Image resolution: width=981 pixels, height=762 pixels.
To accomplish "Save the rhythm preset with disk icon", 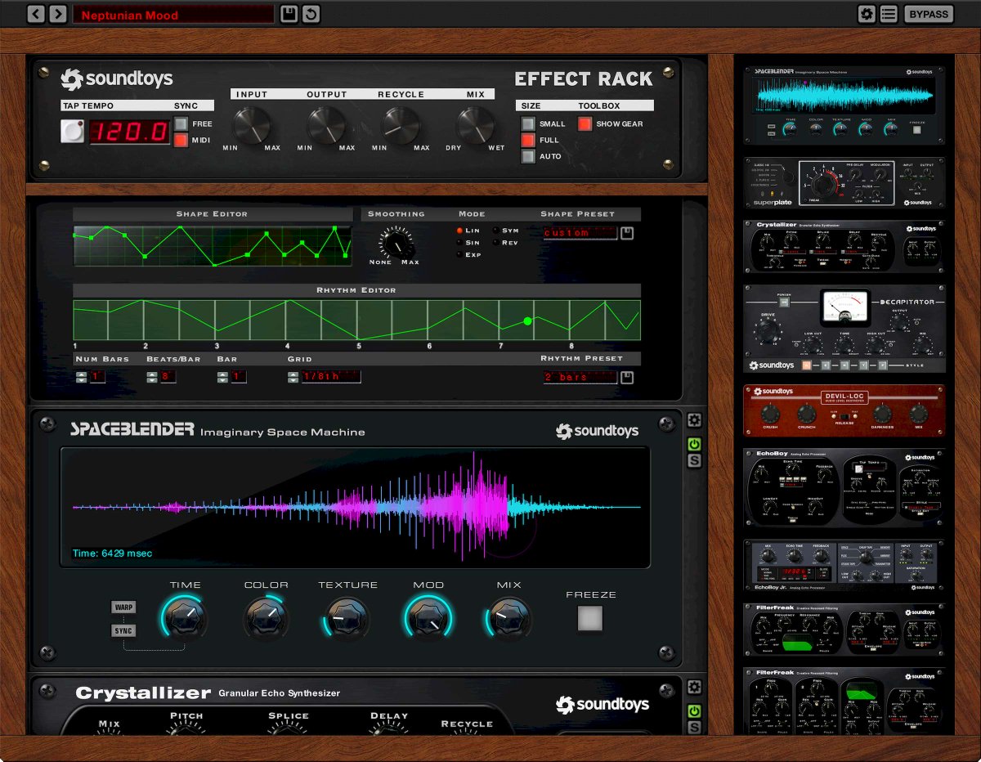I will [627, 377].
